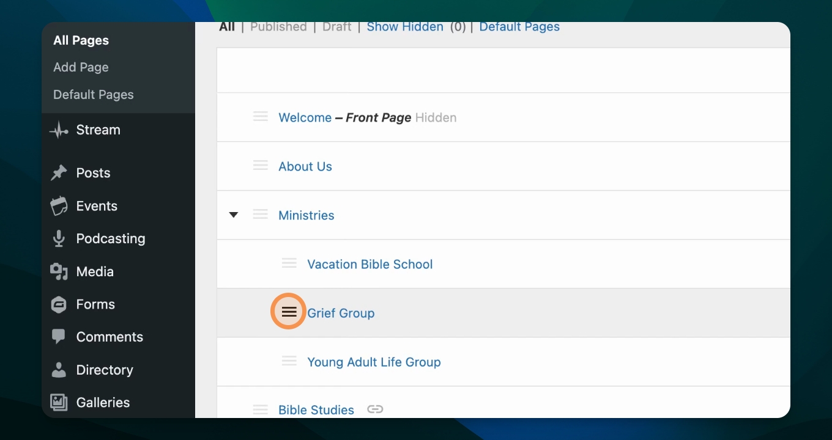Screen dimensions: 832x440
Task: Click the About Us drag handle
Action: click(261, 166)
